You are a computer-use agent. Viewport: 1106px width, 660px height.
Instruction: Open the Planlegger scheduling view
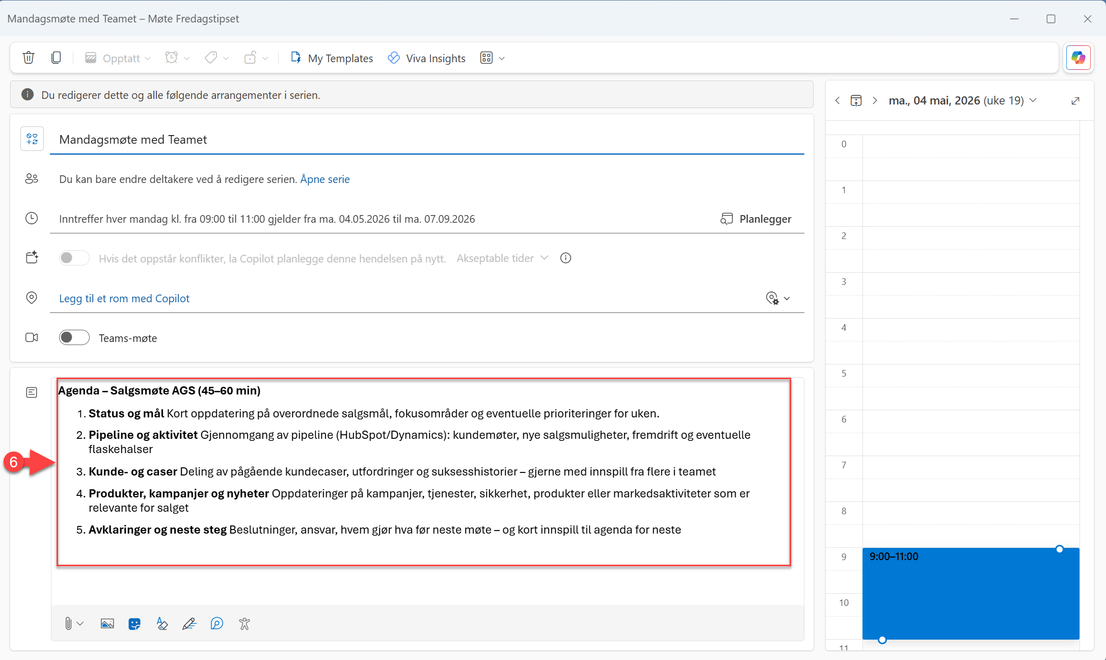tap(756, 219)
